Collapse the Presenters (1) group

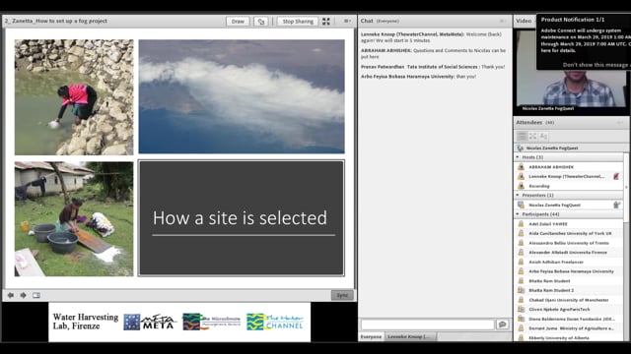pos(518,195)
